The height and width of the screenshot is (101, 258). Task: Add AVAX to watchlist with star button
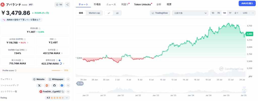(59, 5)
